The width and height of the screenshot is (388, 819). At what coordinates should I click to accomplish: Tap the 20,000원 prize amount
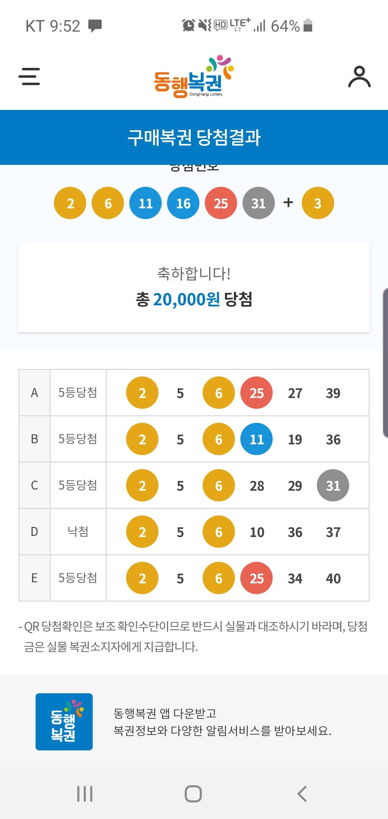pos(186,299)
